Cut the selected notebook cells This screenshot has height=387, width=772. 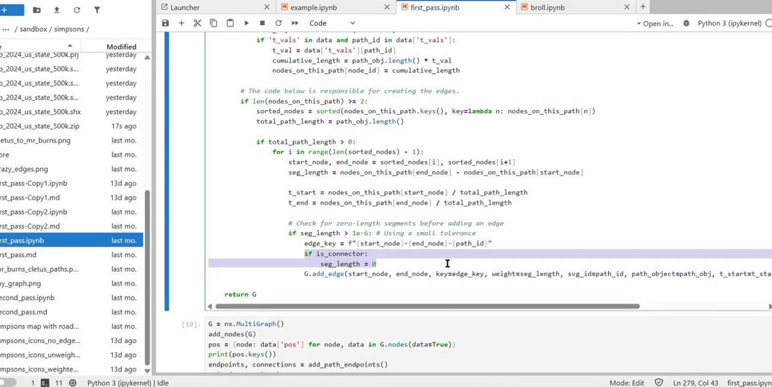[x=197, y=23]
